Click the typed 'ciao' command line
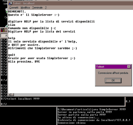Image resolution: width=133 pixels, height=125 pixels. (x=12, y=25)
